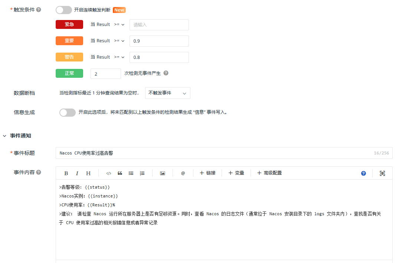Click the help icon next to 触发条件
The width and height of the screenshot is (409, 263).
(x=39, y=10)
